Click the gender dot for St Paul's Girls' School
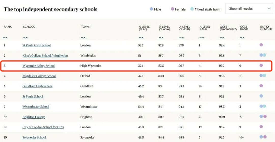The width and height of the screenshot is (275, 142). (x=261, y=45)
